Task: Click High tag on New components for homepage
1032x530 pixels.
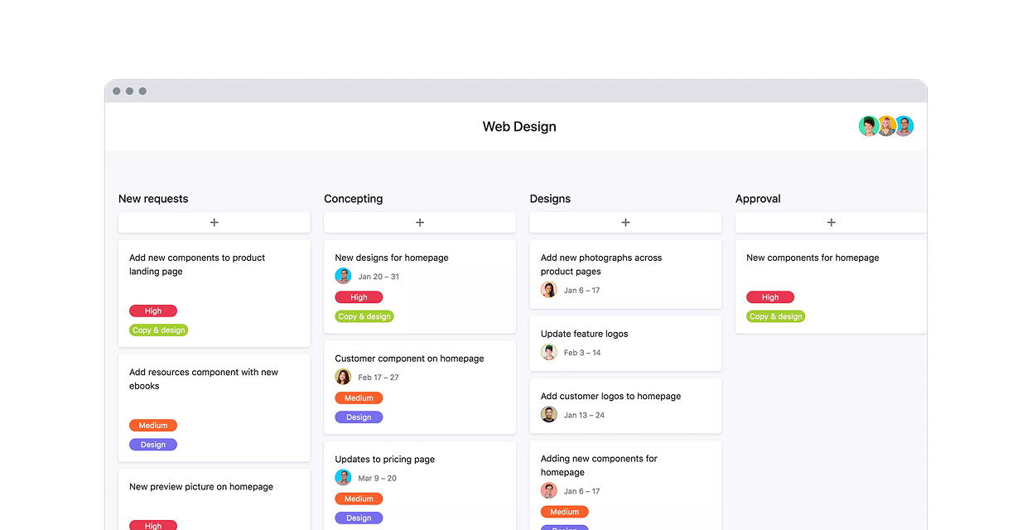Action: coord(769,297)
